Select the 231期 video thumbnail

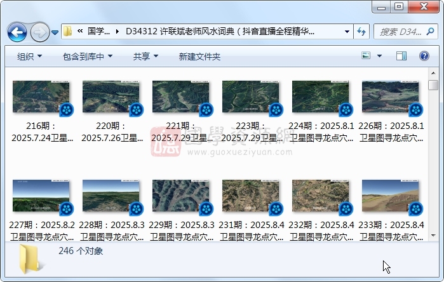point(251,196)
